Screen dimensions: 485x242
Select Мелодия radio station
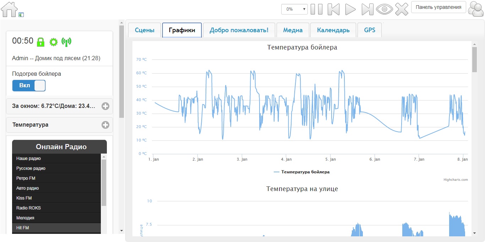click(56, 218)
